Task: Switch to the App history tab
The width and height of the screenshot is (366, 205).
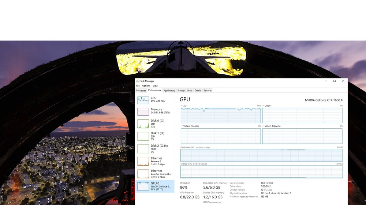Action: point(169,90)
